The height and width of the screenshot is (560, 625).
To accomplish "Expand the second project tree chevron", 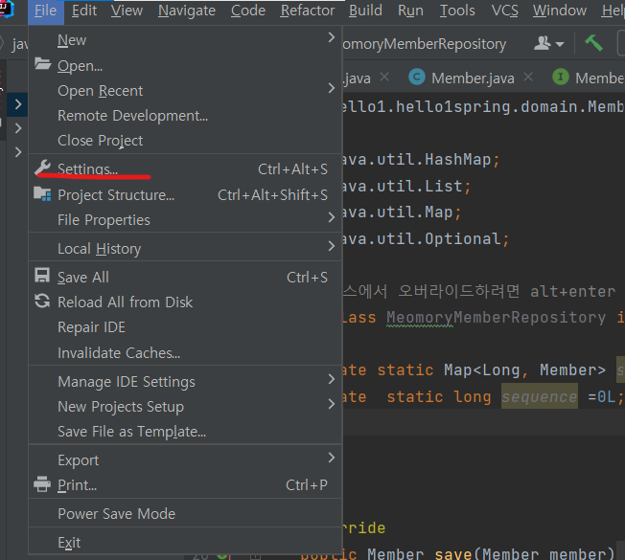I will coord(18,128).
